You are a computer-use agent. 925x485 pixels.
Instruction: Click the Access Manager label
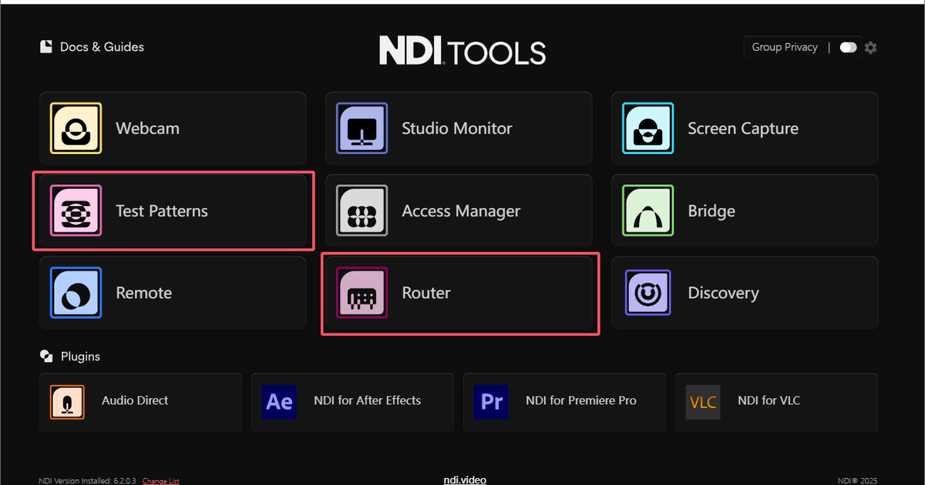pos(461,211)
